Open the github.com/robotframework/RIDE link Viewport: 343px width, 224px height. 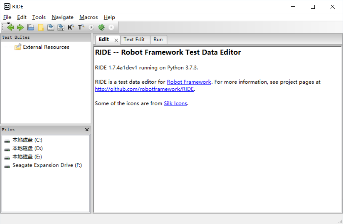[144, 89]
